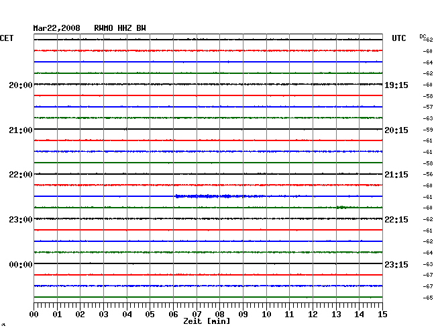Click the DC column header
Image resolution: width=436 pixels, height=332 pixels.
(x=423, y=36)
